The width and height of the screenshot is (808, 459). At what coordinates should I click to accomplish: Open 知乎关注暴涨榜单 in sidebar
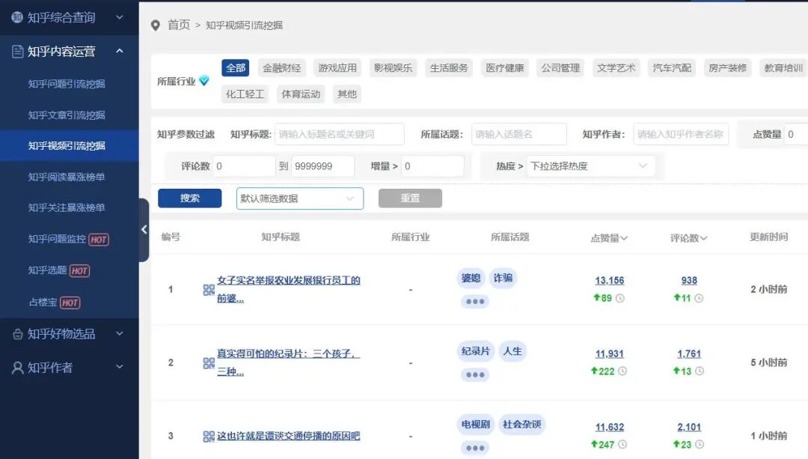click(67, 208)
